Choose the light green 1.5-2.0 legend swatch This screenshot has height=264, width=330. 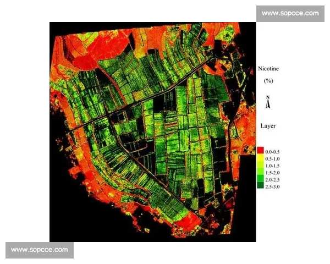[260, 172]
